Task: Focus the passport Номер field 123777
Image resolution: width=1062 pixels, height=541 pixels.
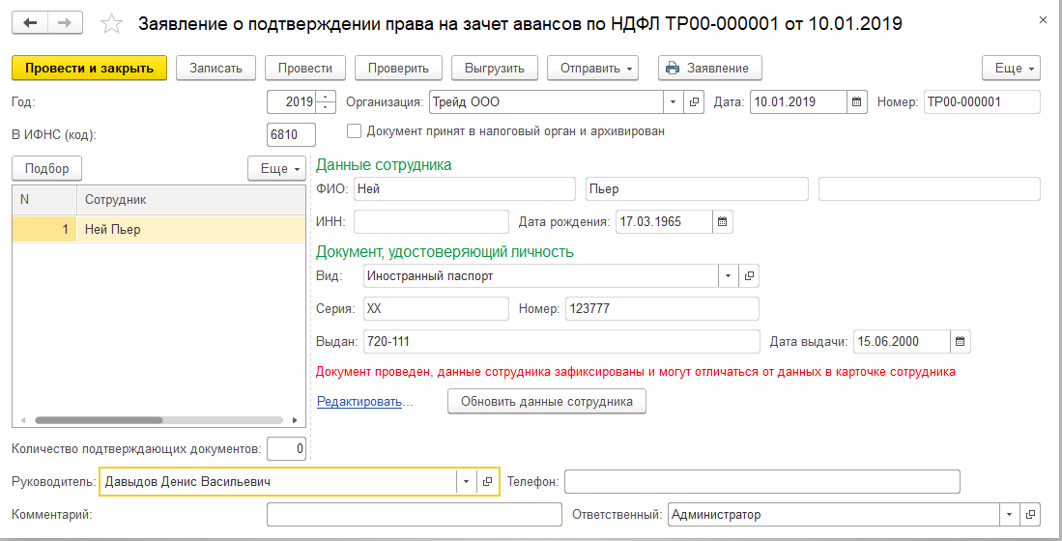Action: (x=662, y=309)
